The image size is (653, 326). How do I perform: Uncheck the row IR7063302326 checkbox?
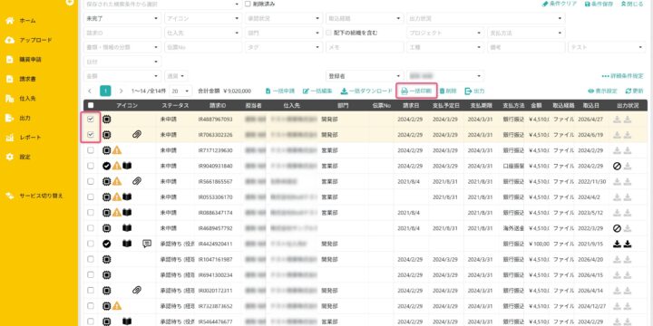pos(91,135)
